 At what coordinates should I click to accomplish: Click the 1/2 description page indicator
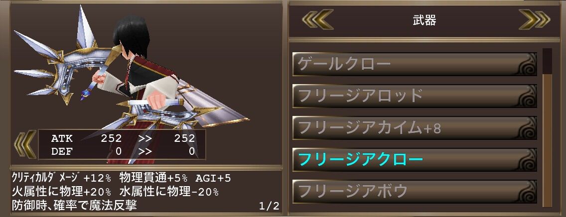(269, 206)
